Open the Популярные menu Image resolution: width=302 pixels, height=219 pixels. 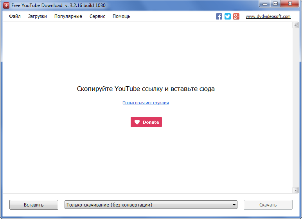coord(68,16)
